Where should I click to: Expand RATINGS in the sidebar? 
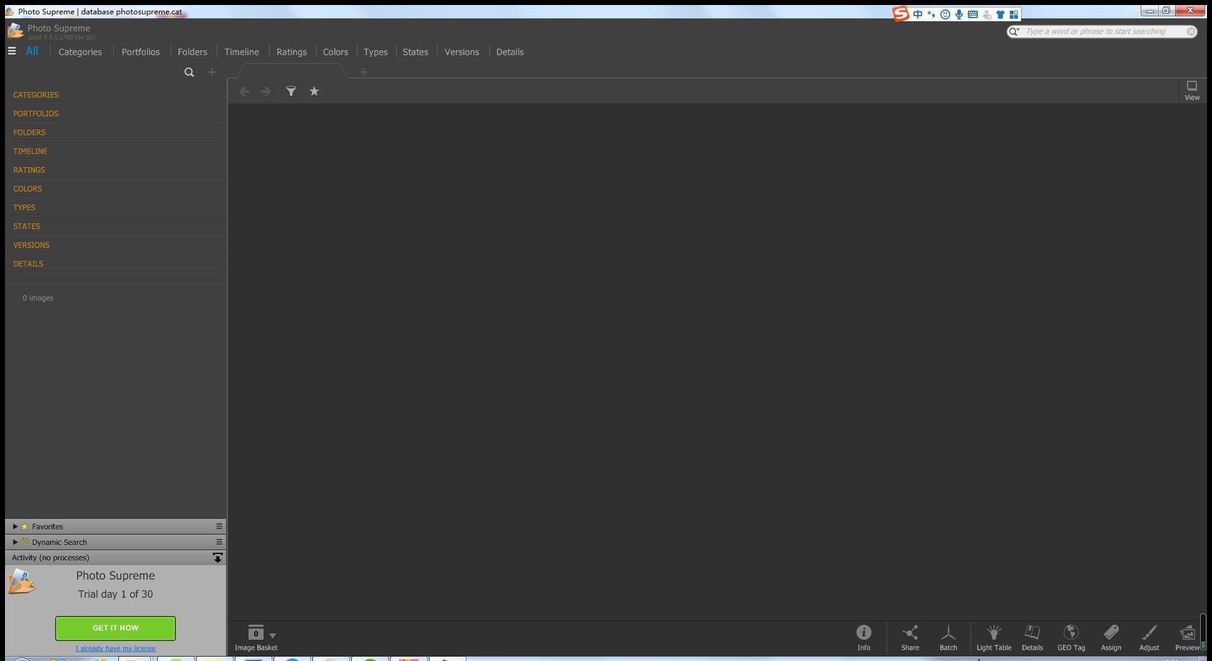click(29, 170)
